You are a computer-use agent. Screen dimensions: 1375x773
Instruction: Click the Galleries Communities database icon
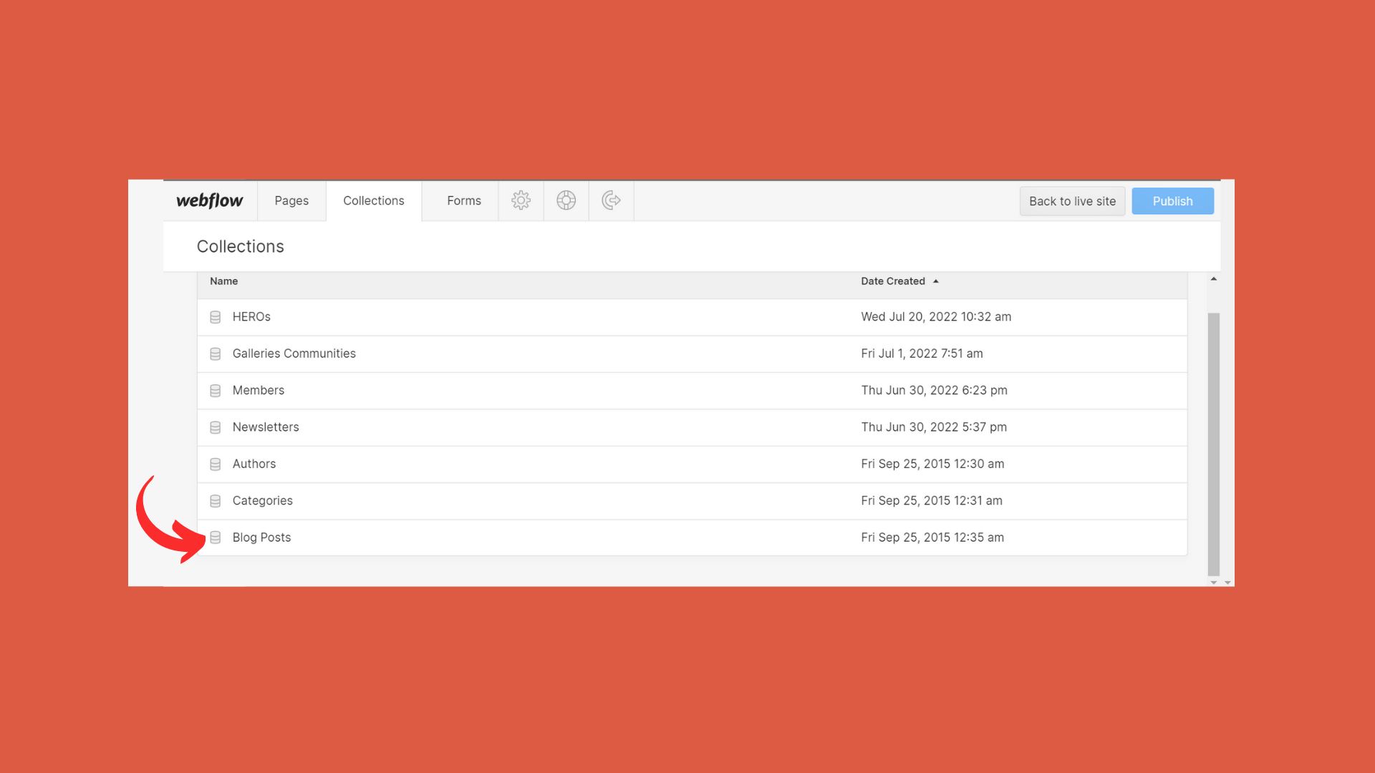click(215, 354)
